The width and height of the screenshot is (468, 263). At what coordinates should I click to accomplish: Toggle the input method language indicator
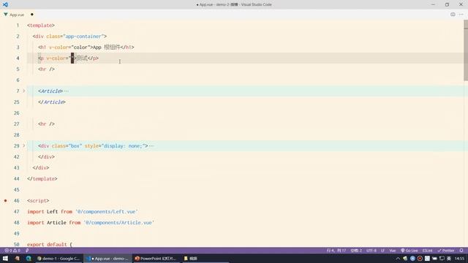click(x=449, y=259)
